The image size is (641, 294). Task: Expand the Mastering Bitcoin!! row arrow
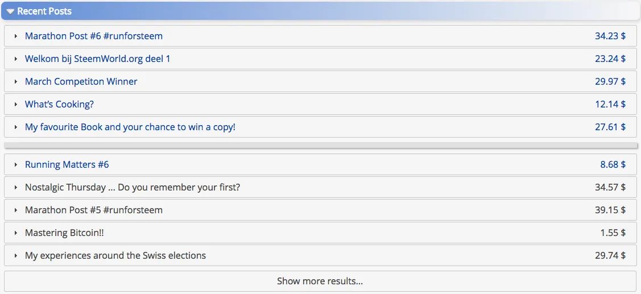pos(16,233)
